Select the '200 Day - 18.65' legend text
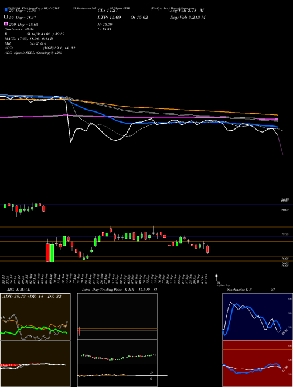 click(x=23, y=25)
